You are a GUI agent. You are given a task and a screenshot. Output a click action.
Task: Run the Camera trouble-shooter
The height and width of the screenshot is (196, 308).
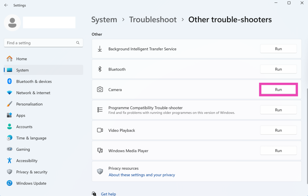[278, 90]
